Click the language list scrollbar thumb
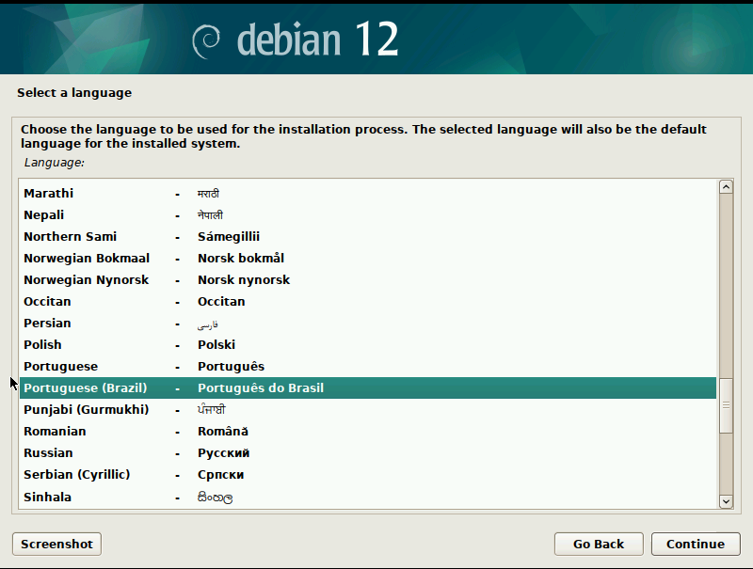 726,405
